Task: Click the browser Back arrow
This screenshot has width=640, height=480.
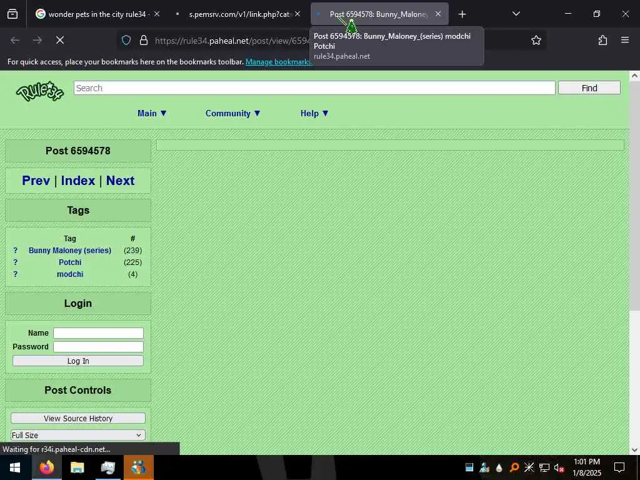Action: (x=15, y=40)
